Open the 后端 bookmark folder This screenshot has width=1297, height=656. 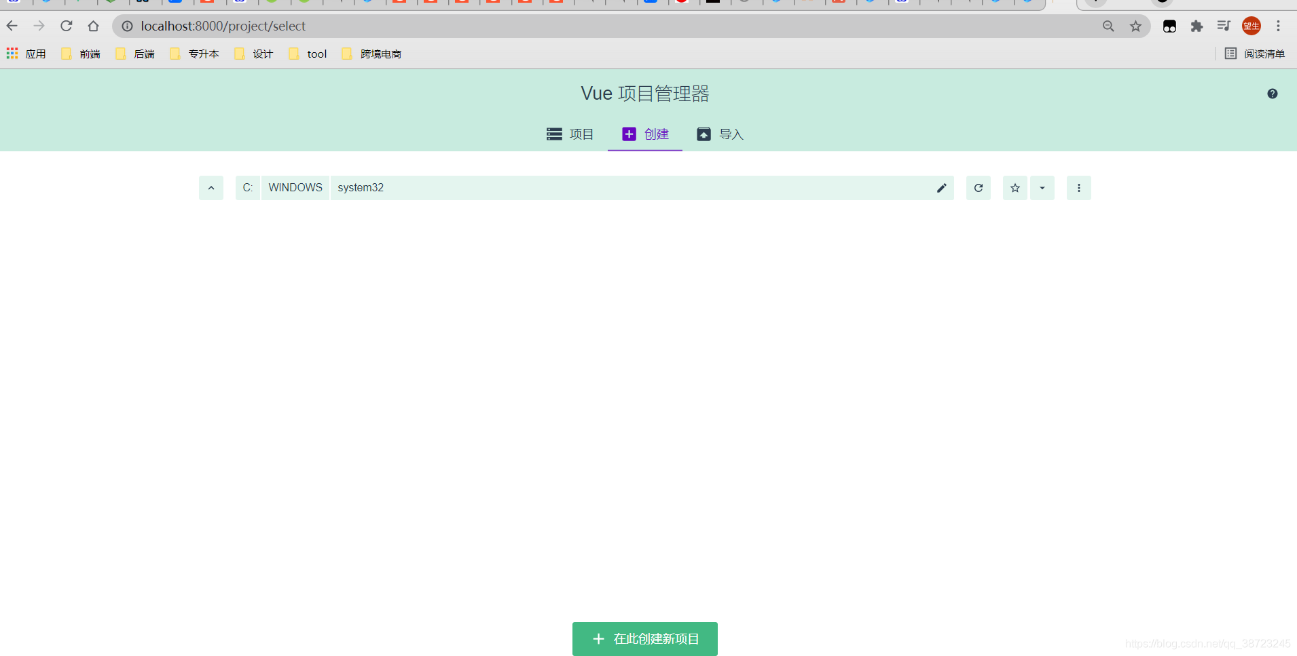click(x=135, y=54)
